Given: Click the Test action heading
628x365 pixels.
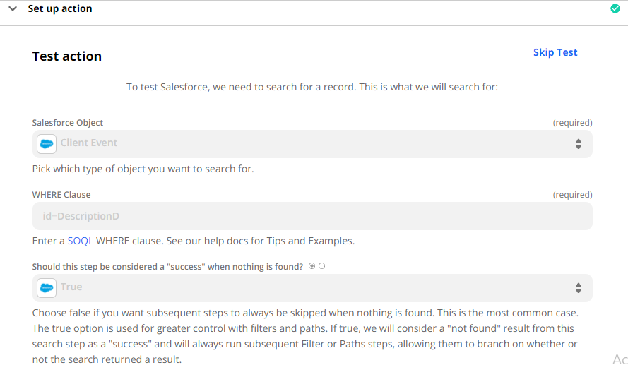Looking at the screenshot, I should coord(67,56).
